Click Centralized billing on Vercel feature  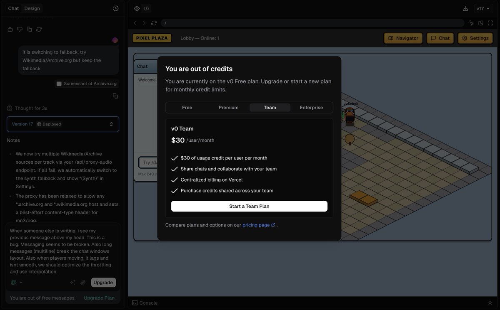point(212,180)
